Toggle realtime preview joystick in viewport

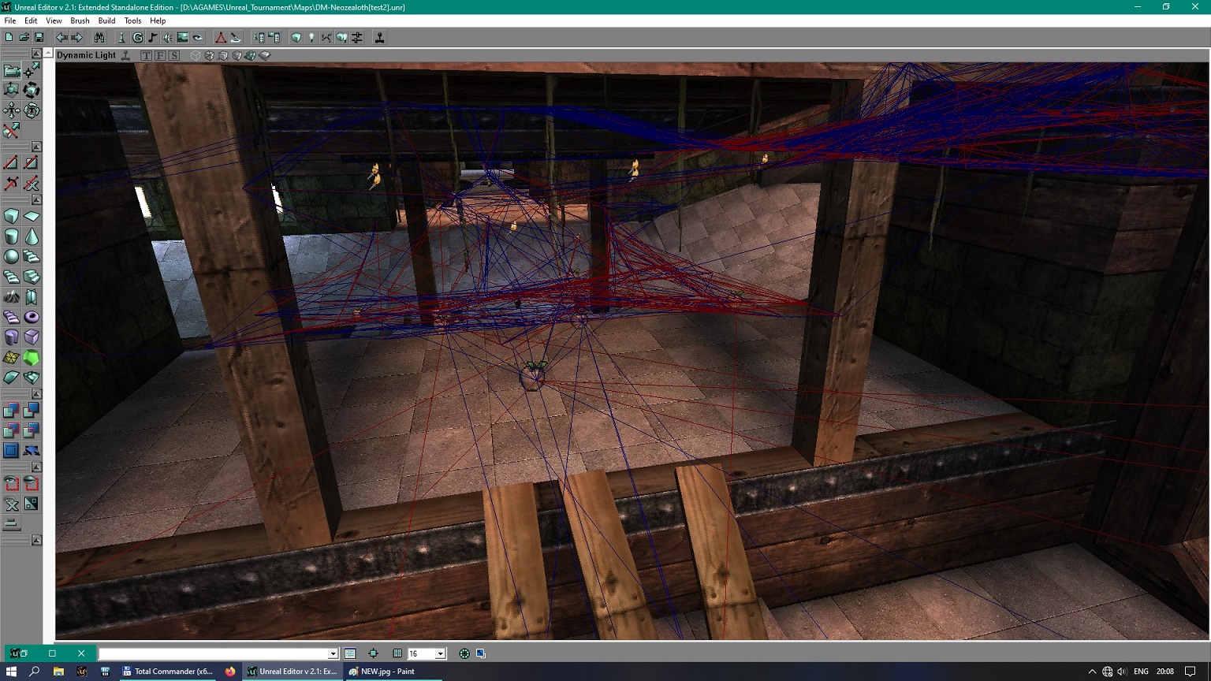tap(125, 55)
